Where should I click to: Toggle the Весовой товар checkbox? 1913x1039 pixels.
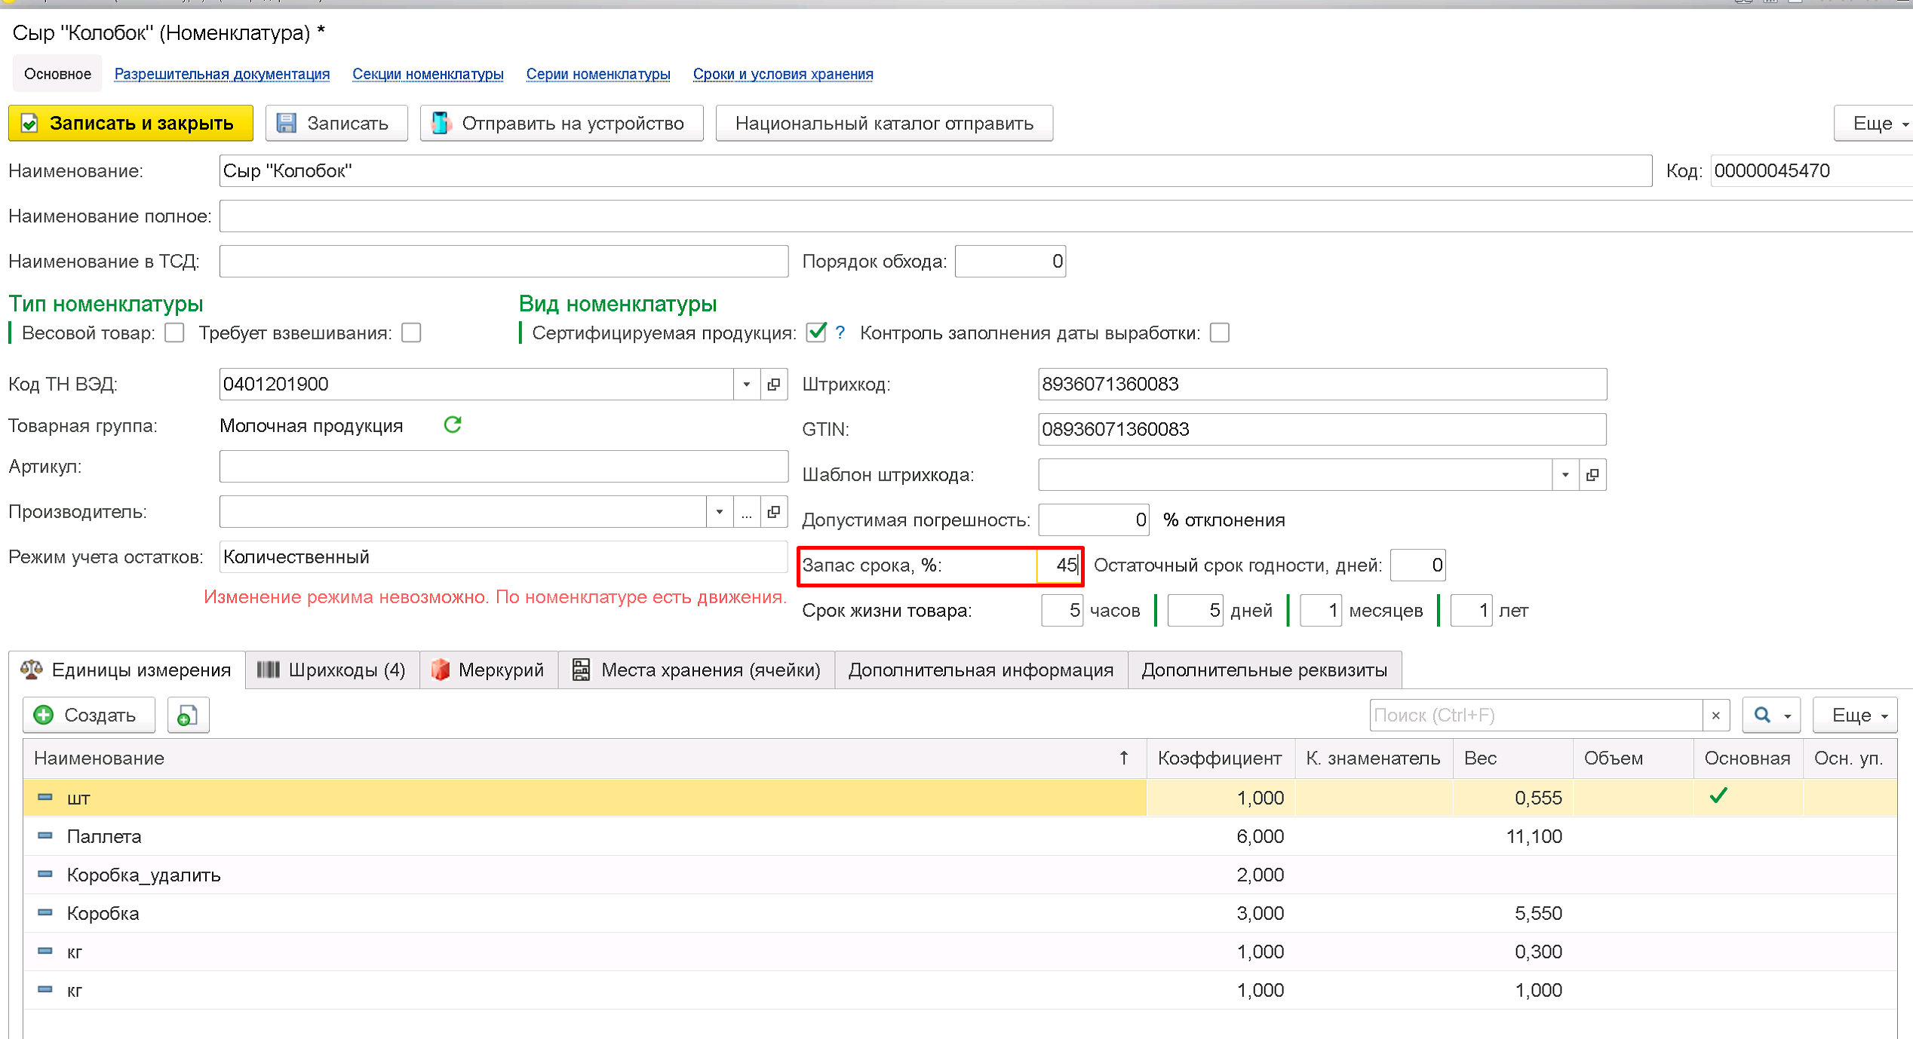click(x=174, y=333)
